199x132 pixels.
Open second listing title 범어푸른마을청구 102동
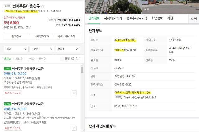(28, 104)
